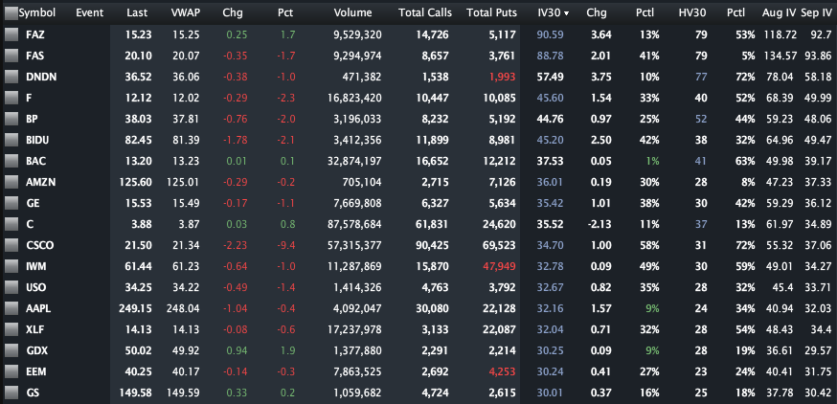
Task: Click FAS's IV30 value 88.78
Action: point(550,56)
